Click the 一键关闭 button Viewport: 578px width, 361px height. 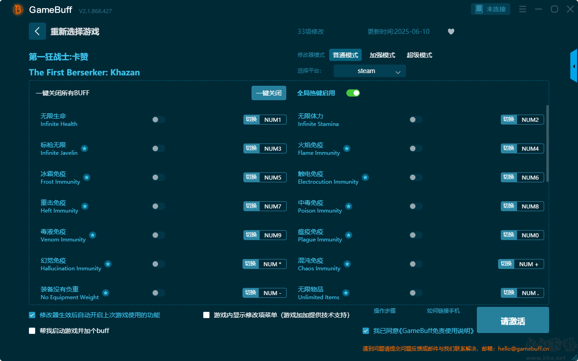269,93
